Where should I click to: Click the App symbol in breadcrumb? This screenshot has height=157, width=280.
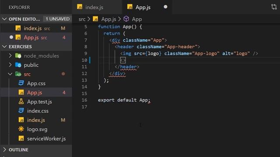pyautogui.click(x=137, y=19)
